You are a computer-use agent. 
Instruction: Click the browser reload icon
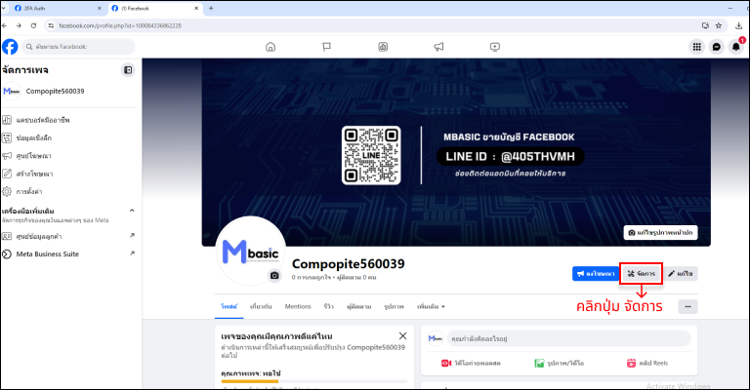33,25
